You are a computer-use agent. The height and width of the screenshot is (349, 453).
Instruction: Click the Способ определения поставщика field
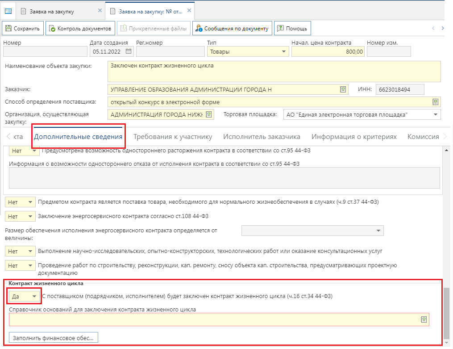pos(274,102)
